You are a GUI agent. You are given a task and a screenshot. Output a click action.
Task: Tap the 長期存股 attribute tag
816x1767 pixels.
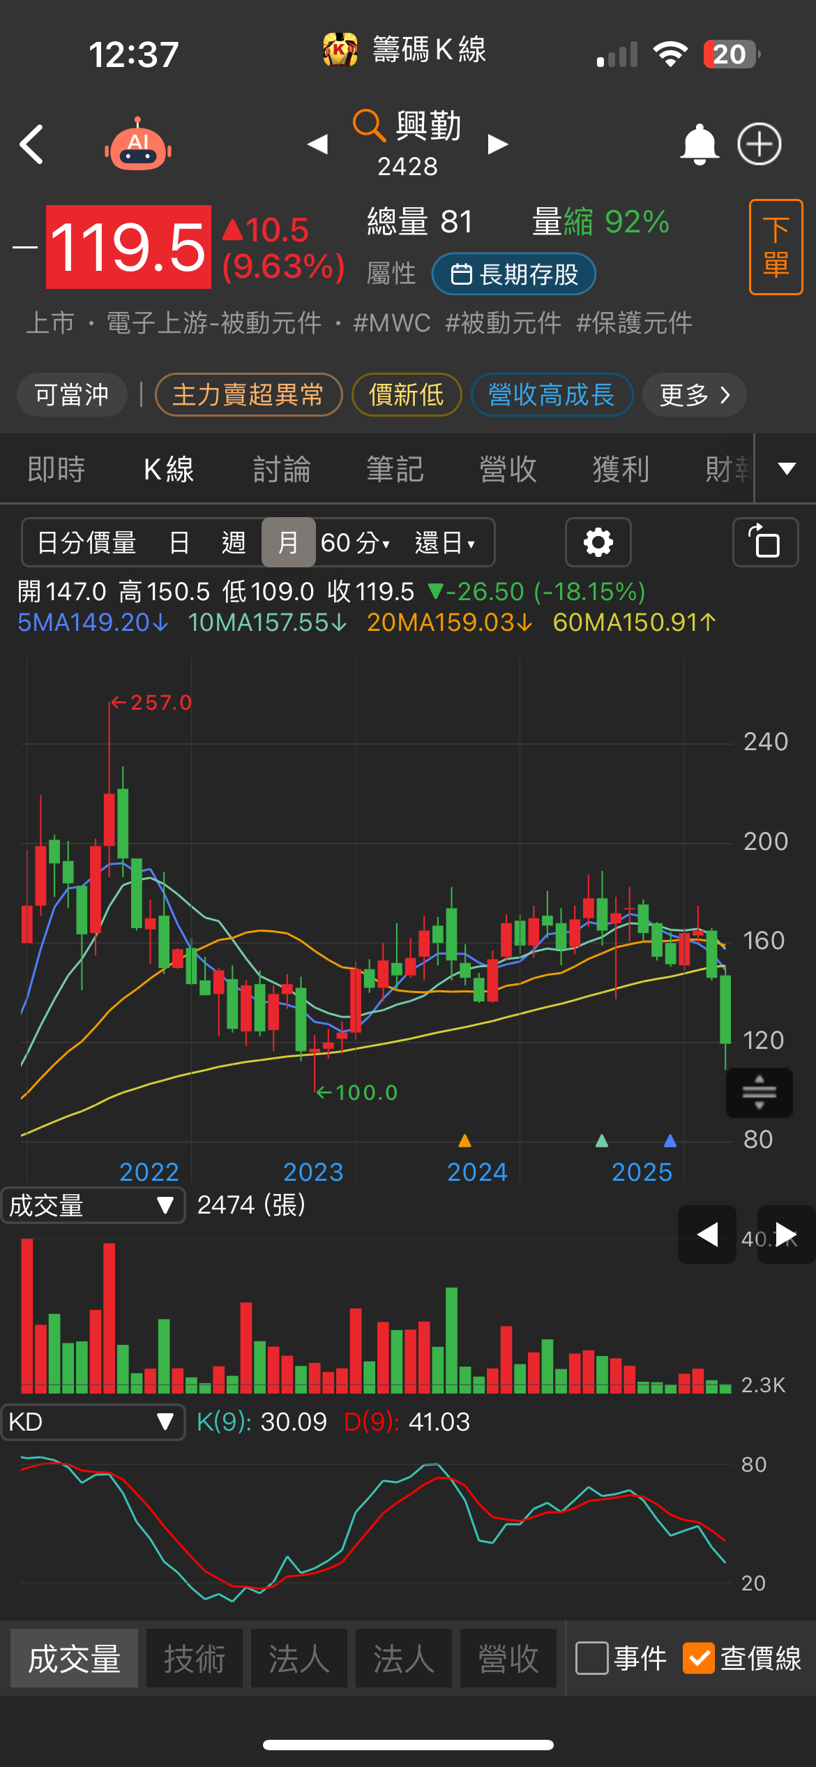pos(514,274)
